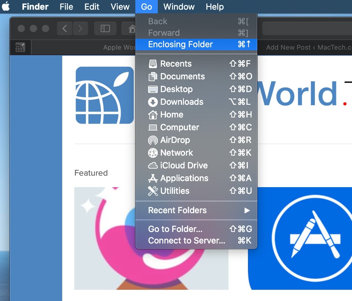Click the Documents icon in Go menu
352x301 pixels.
point(153,77)
